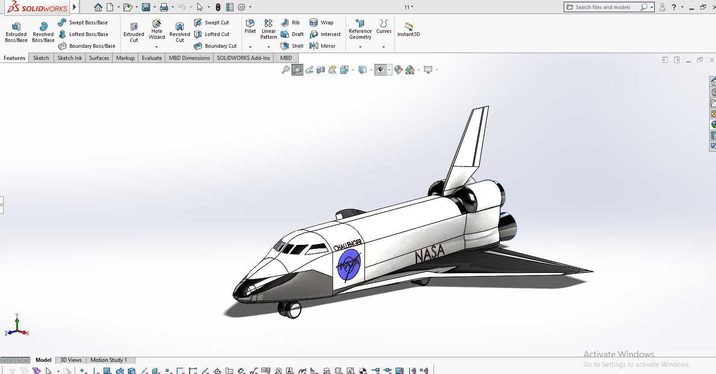Click the Rebuild traffic light icon
The image size is (716, 374).
coord(218,7)
